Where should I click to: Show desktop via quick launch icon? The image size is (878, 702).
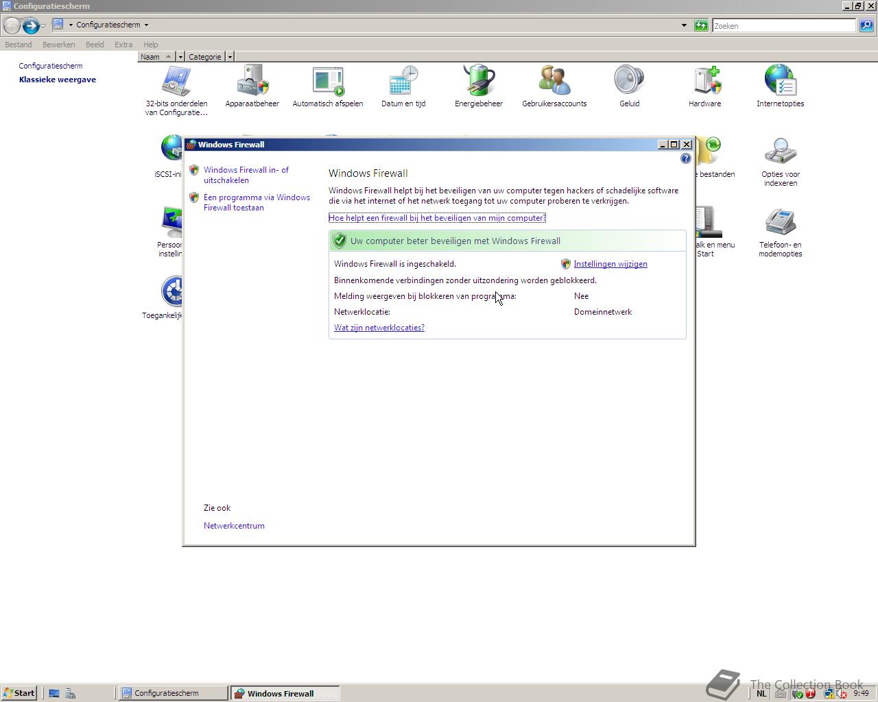coord(54,693)
